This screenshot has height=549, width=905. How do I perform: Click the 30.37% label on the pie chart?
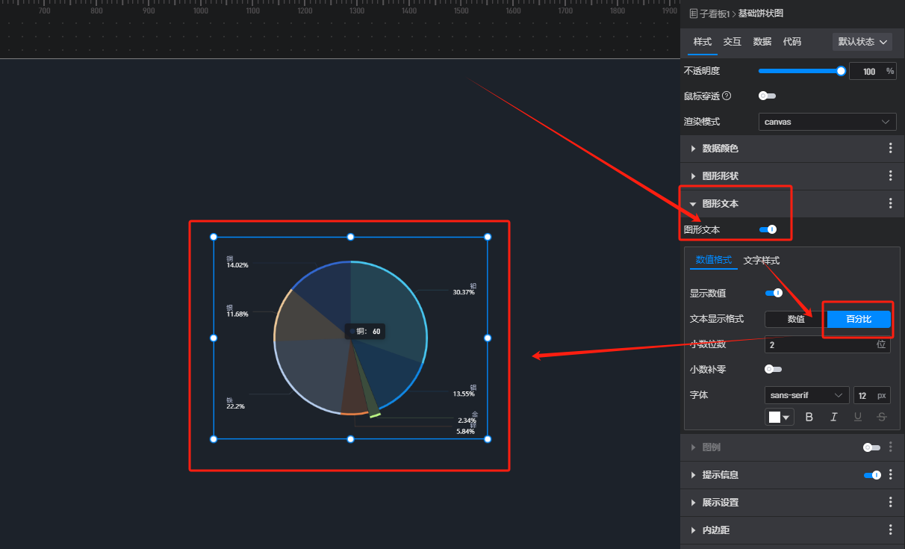click(464, 292)
